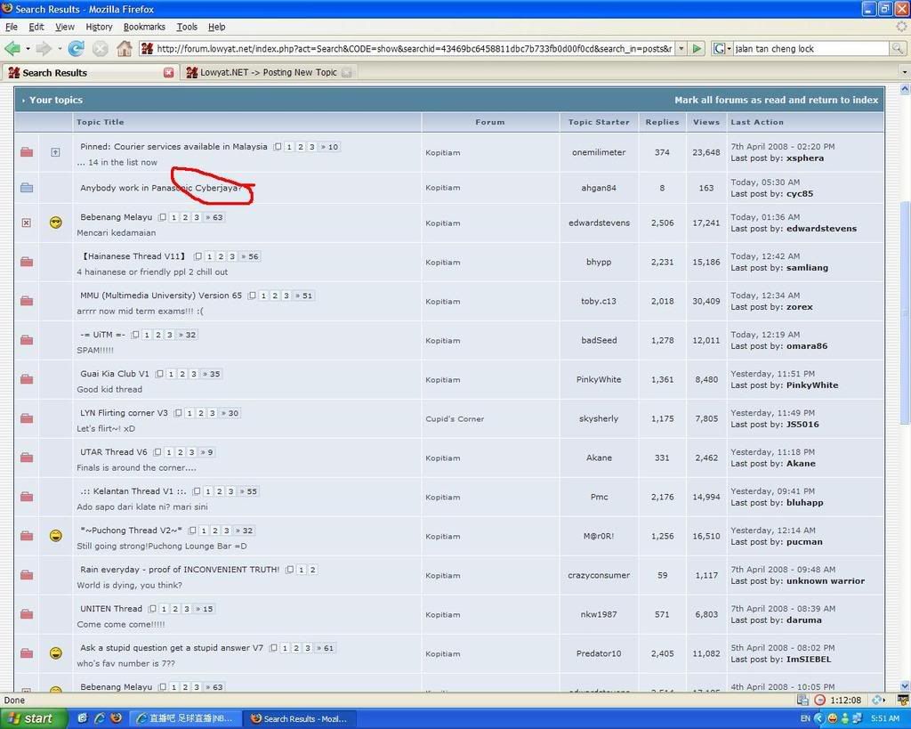Screen dimensions: 911x729
Task: Click the search magnifier icon in search box
Action: [x=899, y=48]
